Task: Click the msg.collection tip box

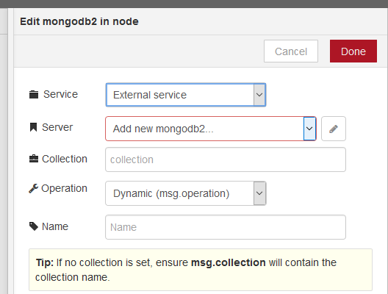Action: click(x=201, y=270)
